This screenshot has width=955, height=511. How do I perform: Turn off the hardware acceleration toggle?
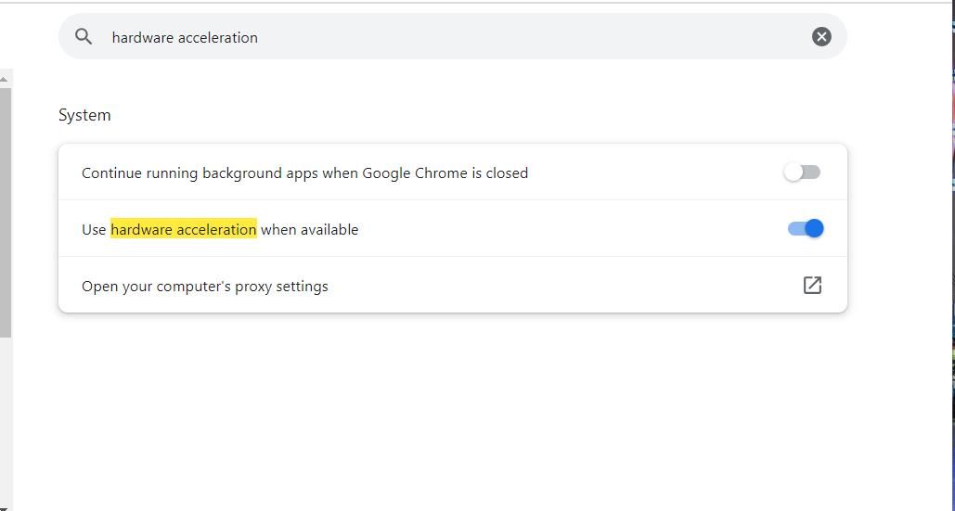pyautogui.click(x=806, y=229)
